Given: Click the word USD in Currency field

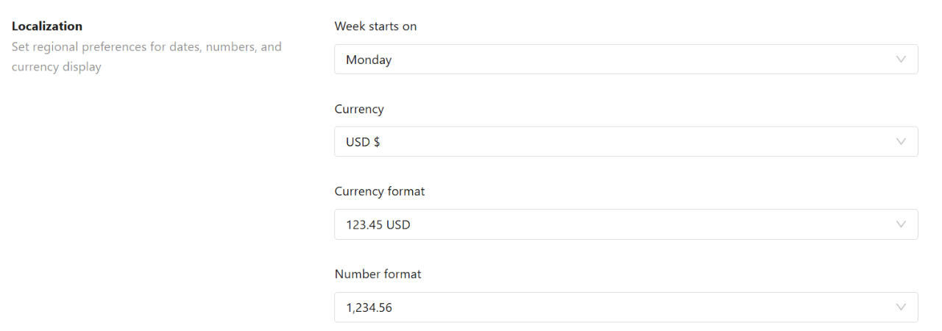Looking at the screenshot, I should (358, 143).
